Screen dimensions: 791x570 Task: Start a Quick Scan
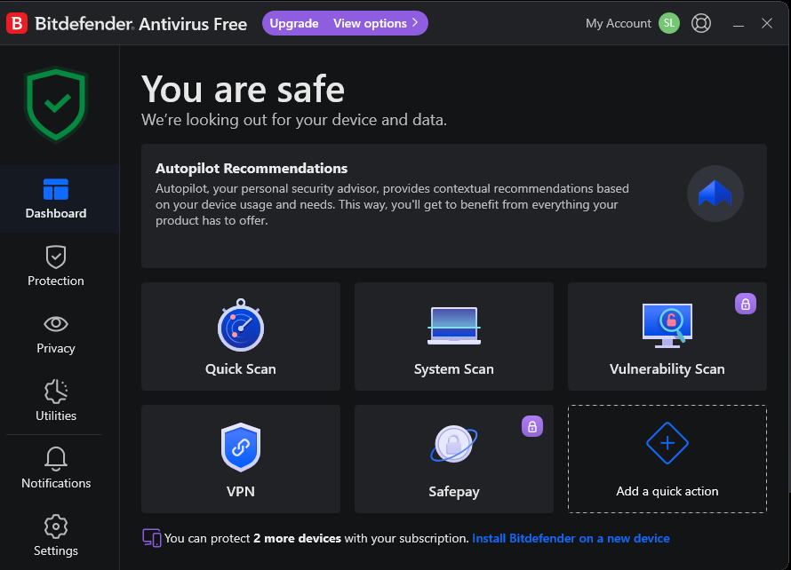241,336
